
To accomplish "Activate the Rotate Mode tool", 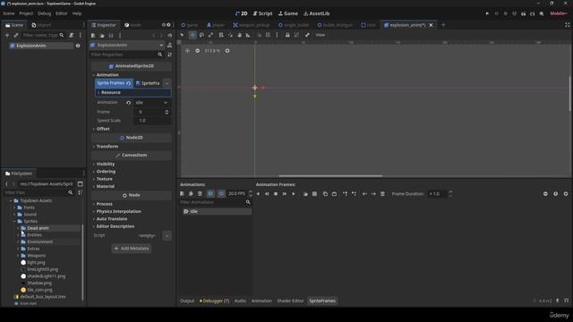I will (x=201, y=35).
